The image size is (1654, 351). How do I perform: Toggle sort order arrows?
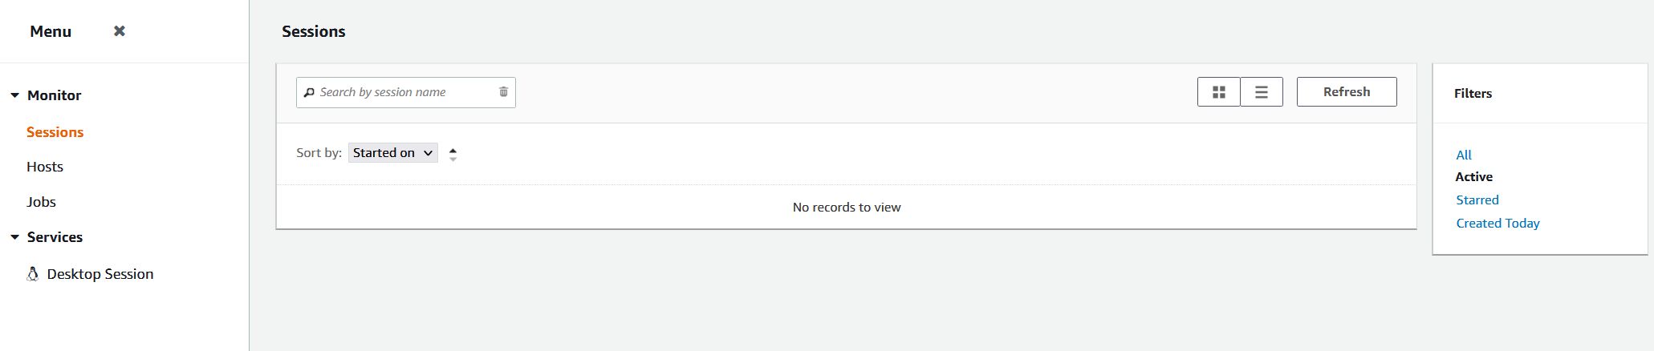(x=453, y=154)
